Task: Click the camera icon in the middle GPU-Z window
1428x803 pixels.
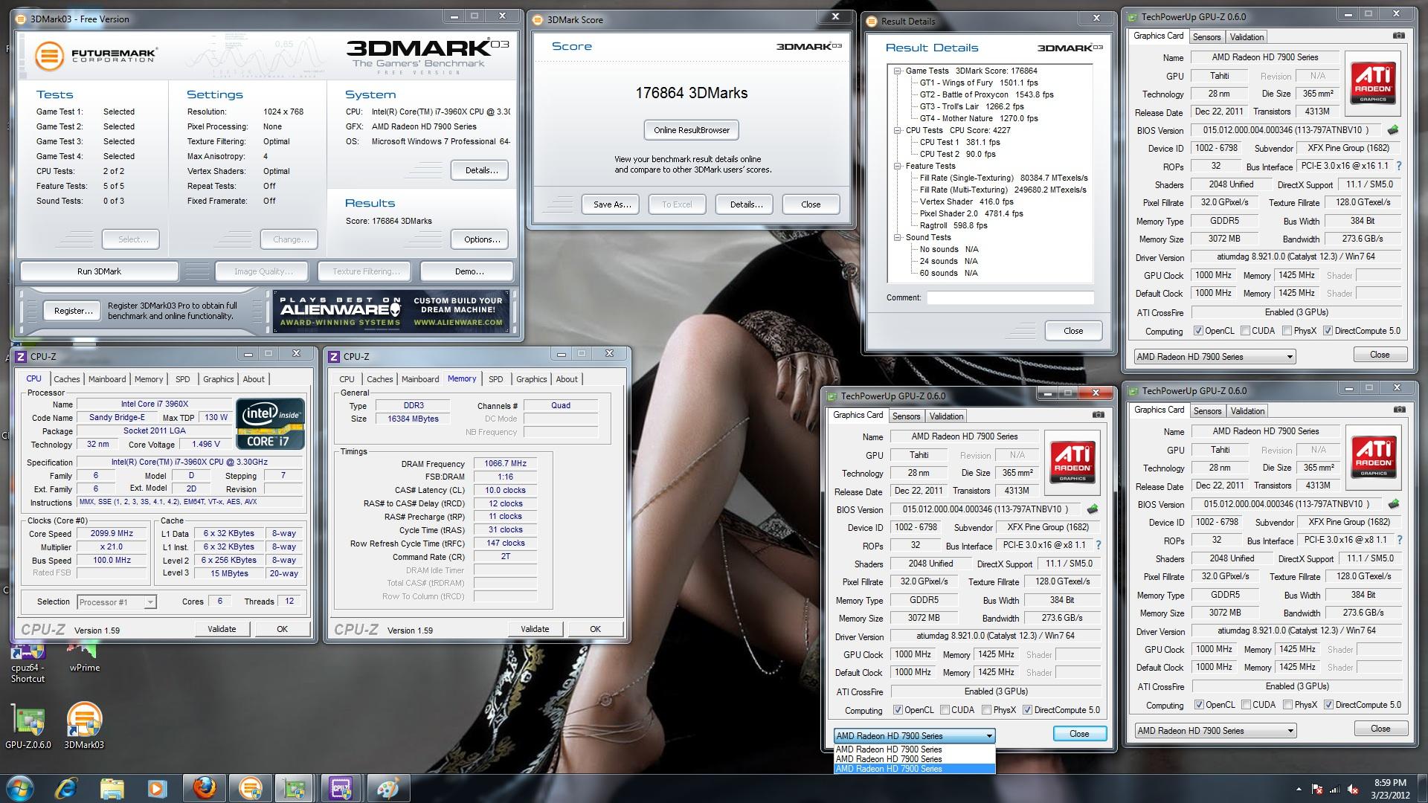Action: click(1098, 415)
